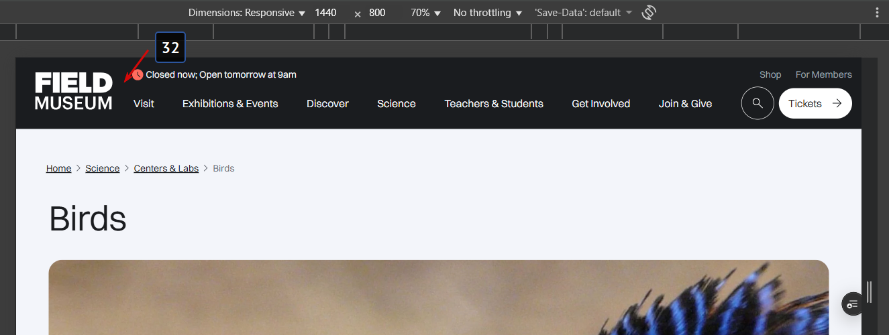The height and width of the screenshot is (335, 889).
Task: Click the round floating widget button at bottom right
Action: click(x=853, y=304)
